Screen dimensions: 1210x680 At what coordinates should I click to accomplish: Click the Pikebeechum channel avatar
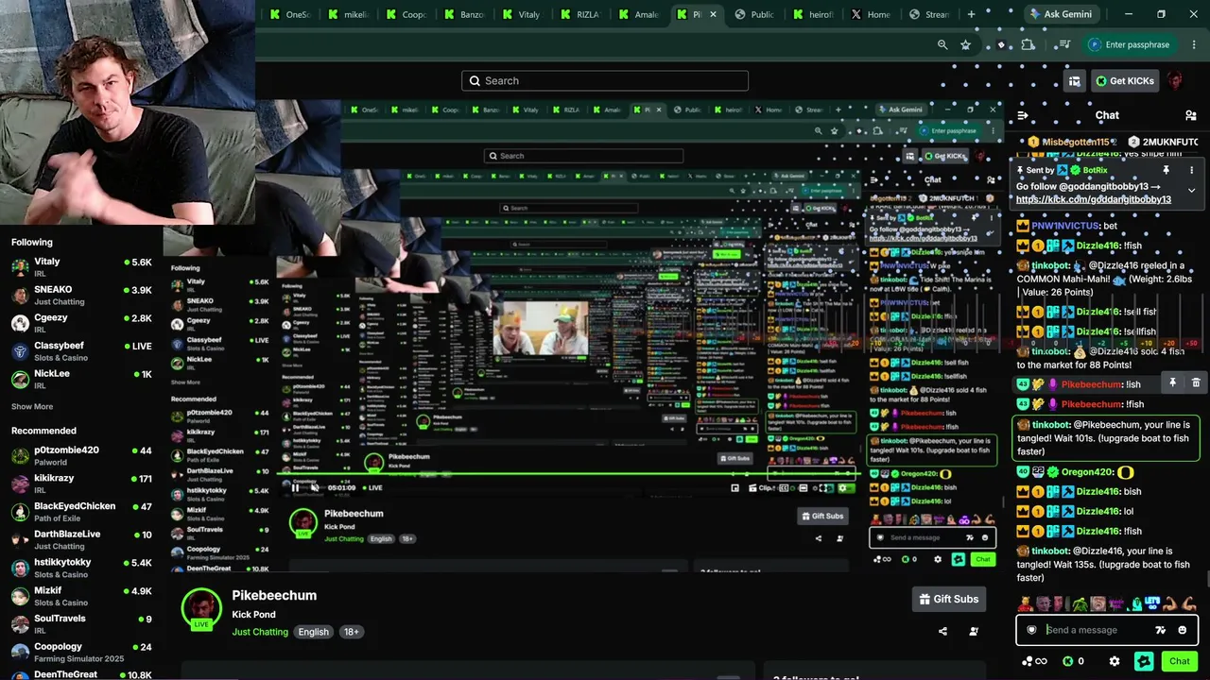201,609
